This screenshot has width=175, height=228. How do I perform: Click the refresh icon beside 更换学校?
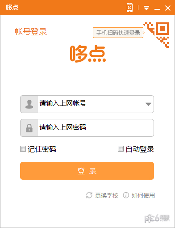coord(89,195)
